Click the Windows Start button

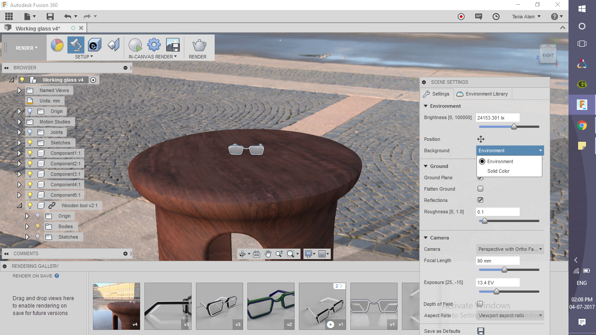coord(582,8)
